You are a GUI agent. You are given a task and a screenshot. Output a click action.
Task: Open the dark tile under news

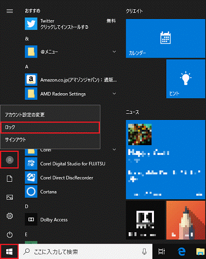pyautogui.click(x=145, y=220)
